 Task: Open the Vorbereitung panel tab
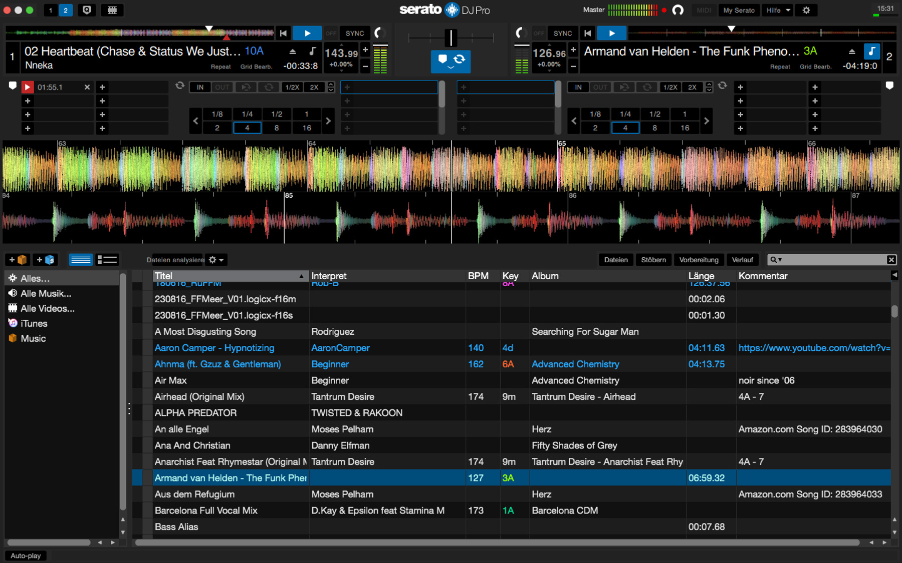[x=699, y=260]
